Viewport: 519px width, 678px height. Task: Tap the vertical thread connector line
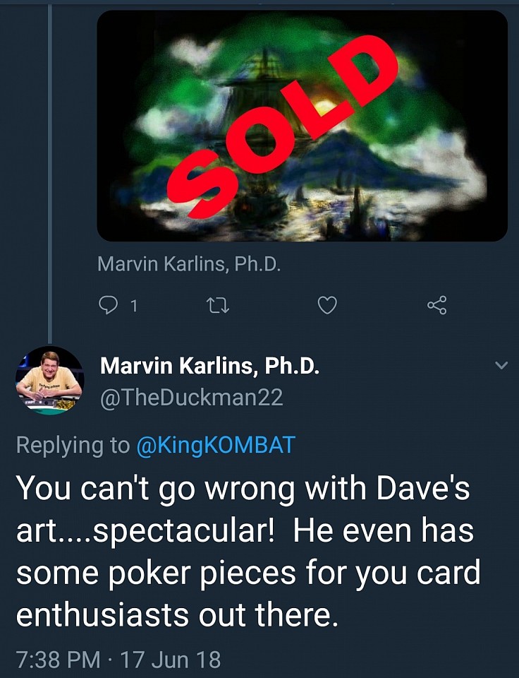[49, 173]
